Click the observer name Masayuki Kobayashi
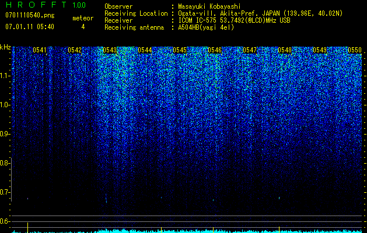 pos(209,7)
